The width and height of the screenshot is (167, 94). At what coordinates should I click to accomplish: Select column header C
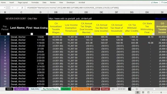21,12
